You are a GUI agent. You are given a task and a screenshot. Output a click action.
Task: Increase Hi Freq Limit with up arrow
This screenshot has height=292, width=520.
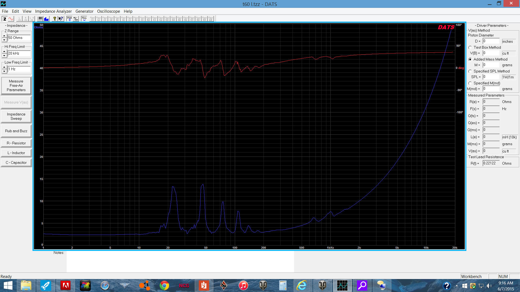(x=4, y=51)
